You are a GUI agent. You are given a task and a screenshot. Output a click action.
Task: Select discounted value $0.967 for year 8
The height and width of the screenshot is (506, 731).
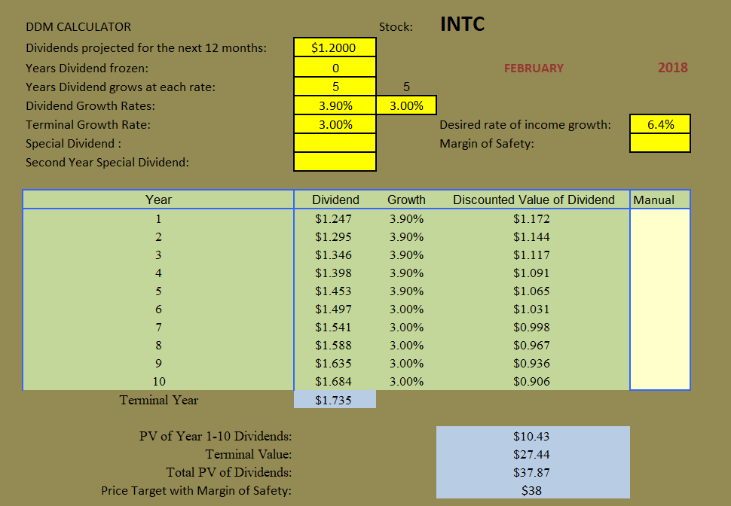coord(531,346)
